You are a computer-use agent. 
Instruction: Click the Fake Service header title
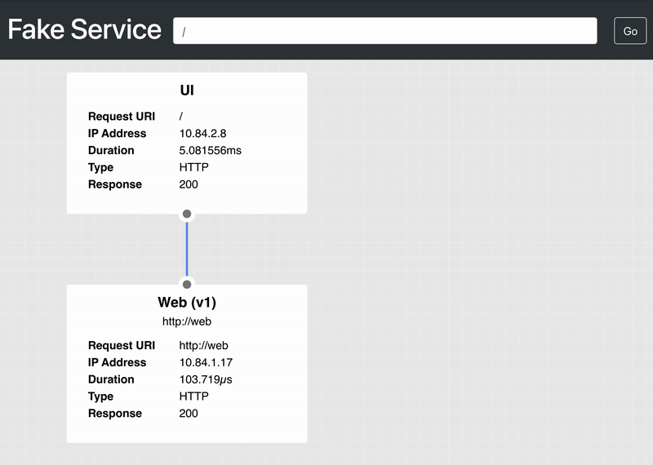[85, 30]
